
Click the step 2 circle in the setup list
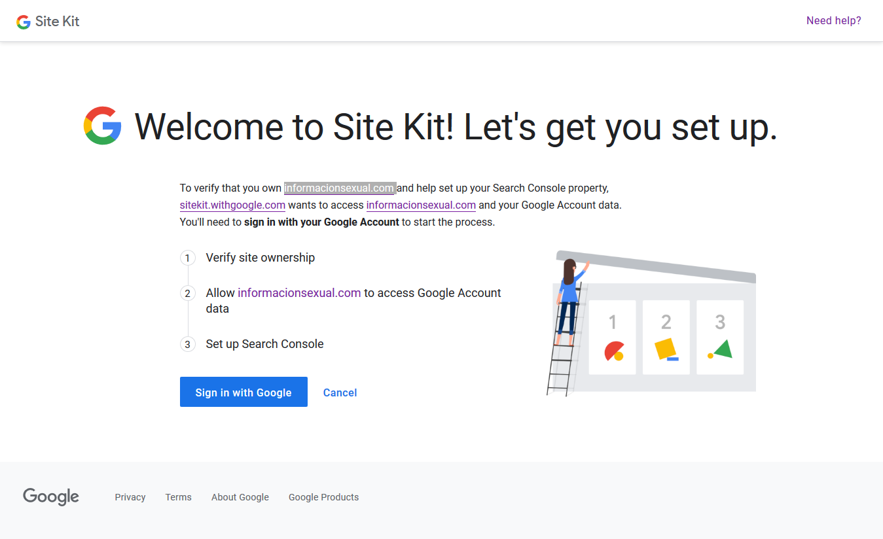pos(188,293)
